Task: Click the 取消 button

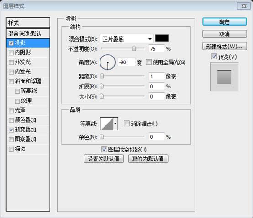Action: pos(224,34)
